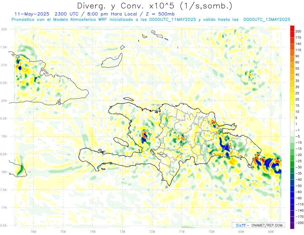Click the "60" colorbar value

click(297, 62)
